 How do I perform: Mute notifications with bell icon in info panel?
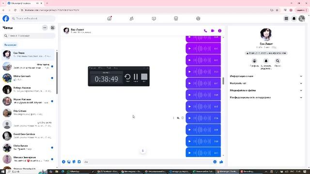tap(266, 61)
